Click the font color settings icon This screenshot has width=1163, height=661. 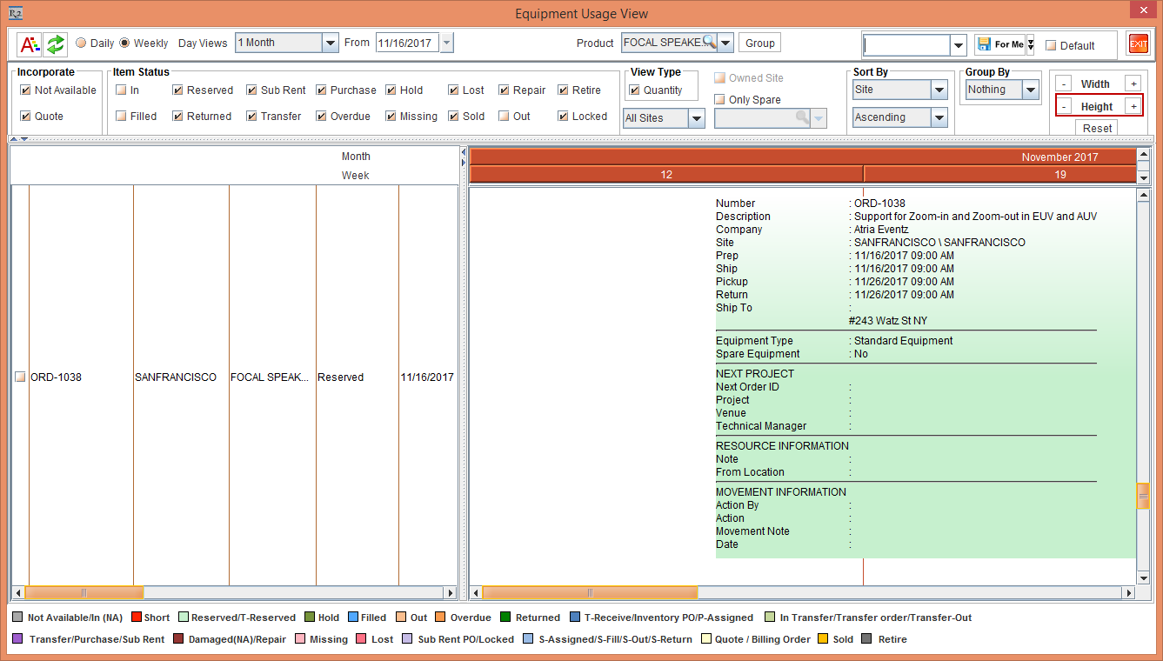pyautogui.click(x=30, y=43)
